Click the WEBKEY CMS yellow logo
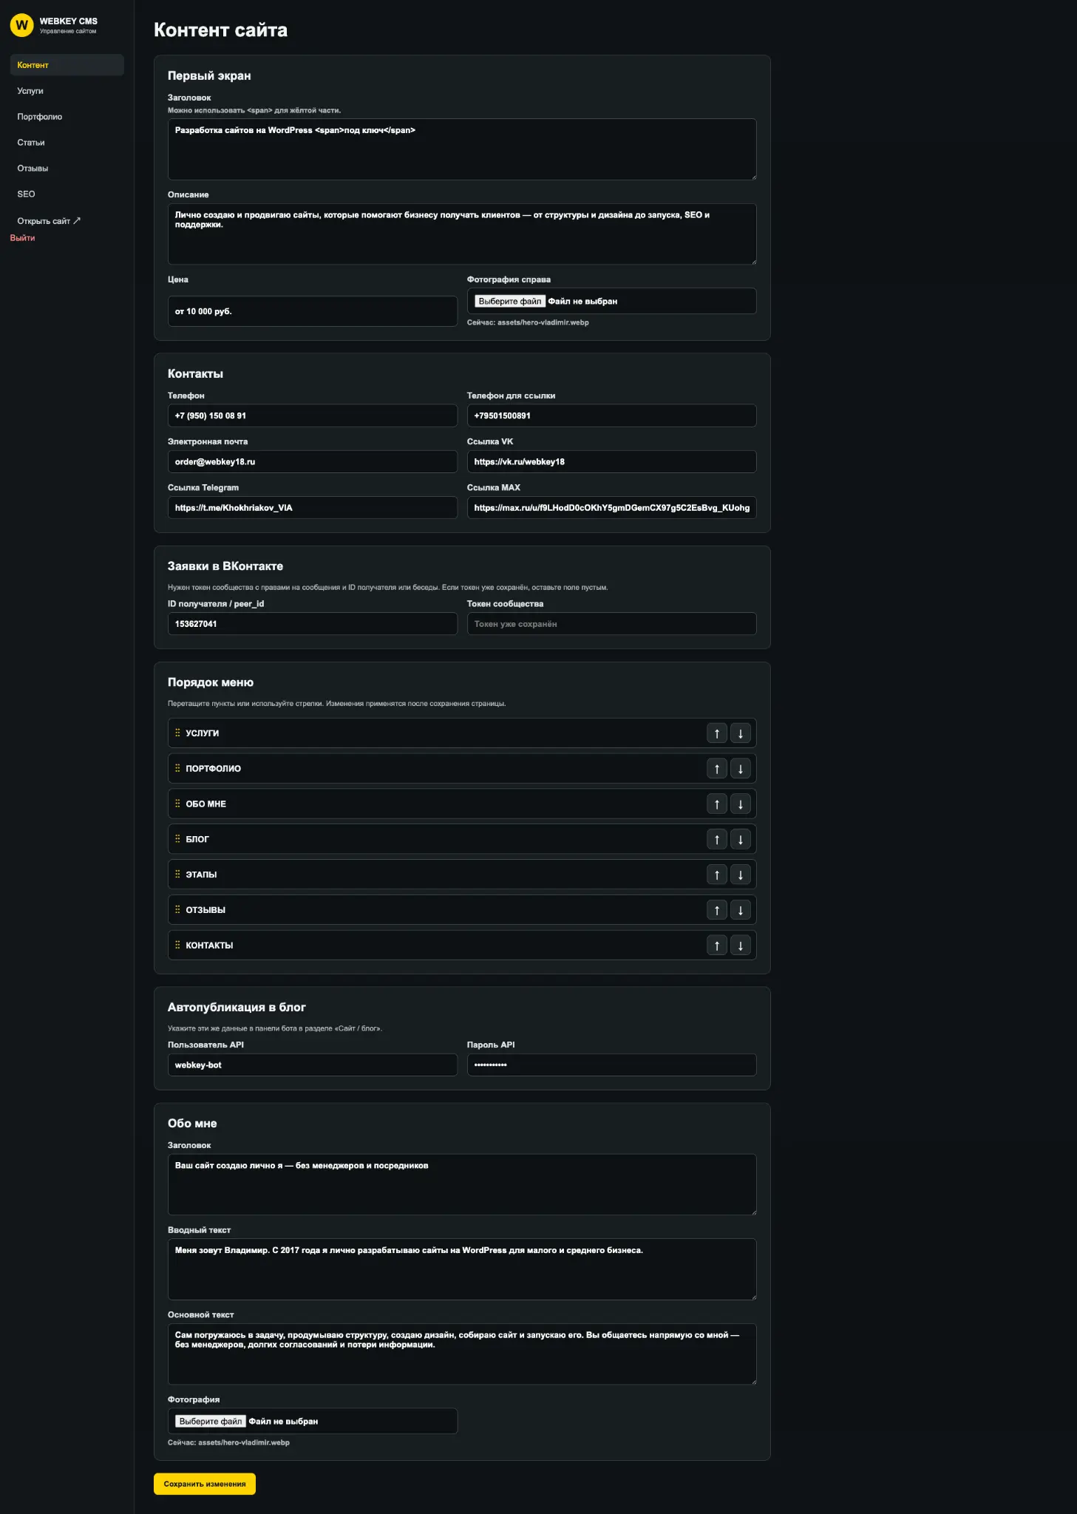Screen dimensions: 1077x1514 (22, 25)
